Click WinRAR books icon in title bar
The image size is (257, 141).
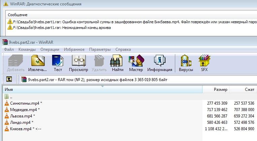(5, 42)
